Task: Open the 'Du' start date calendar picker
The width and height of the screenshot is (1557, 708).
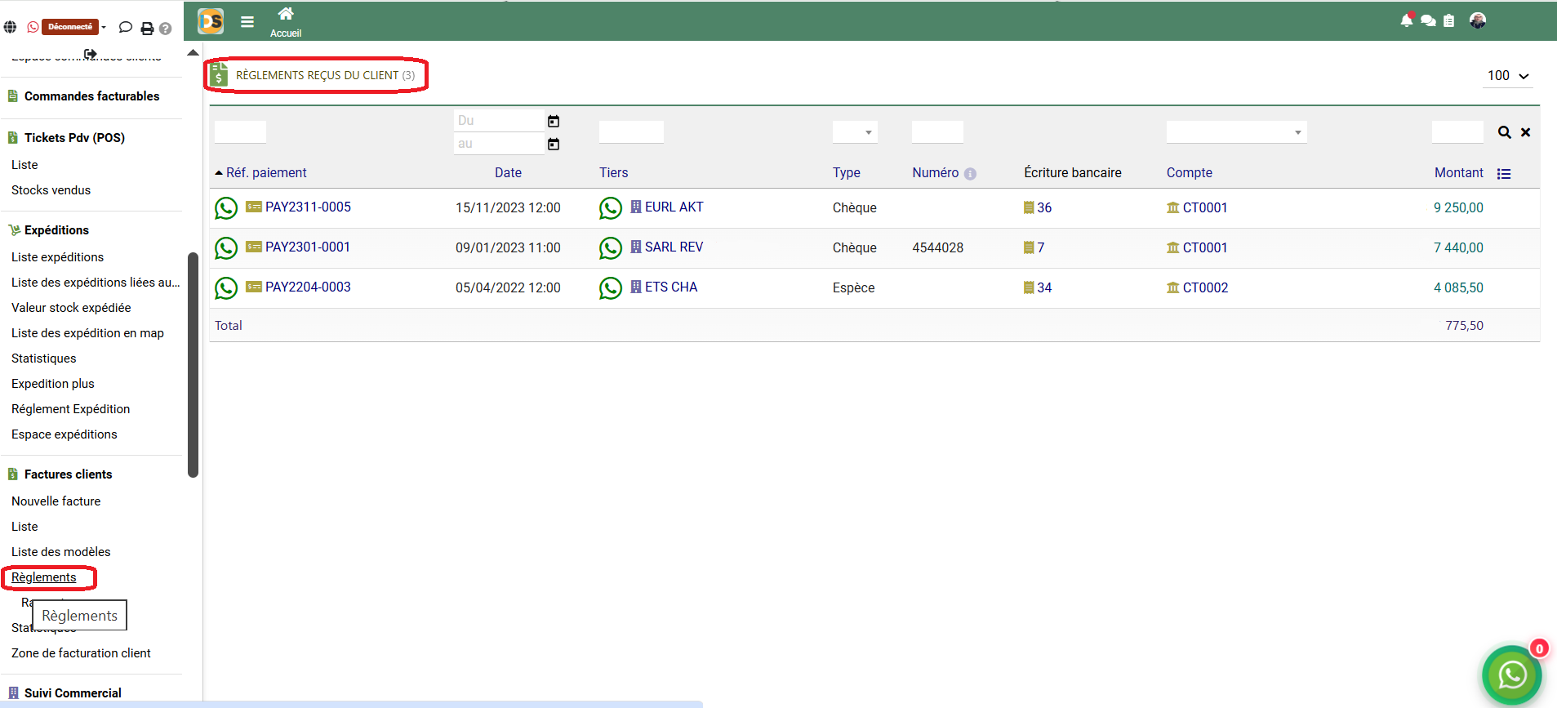Action: (x=554, y=121)
